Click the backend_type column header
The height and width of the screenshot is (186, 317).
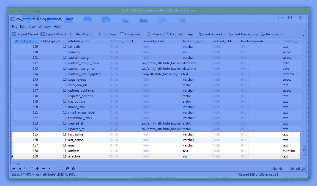[193, 41]
